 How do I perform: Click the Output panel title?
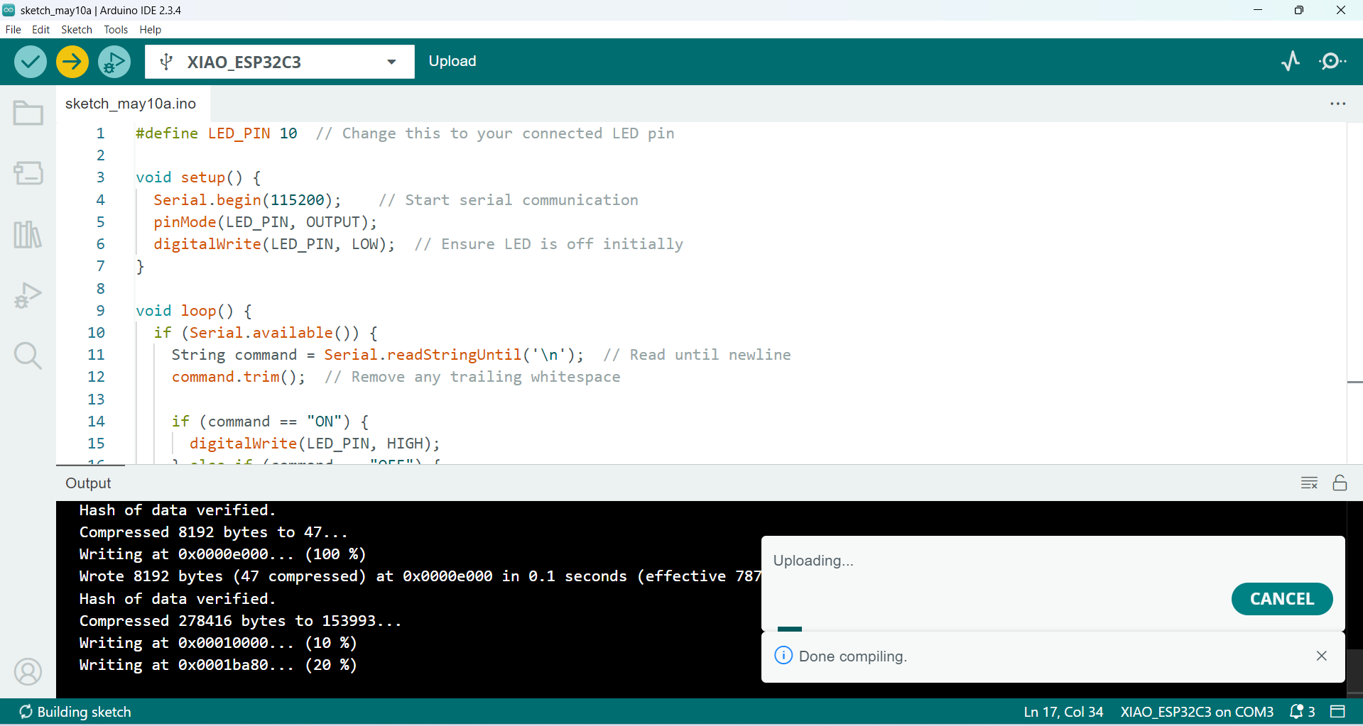click(88, 483)
